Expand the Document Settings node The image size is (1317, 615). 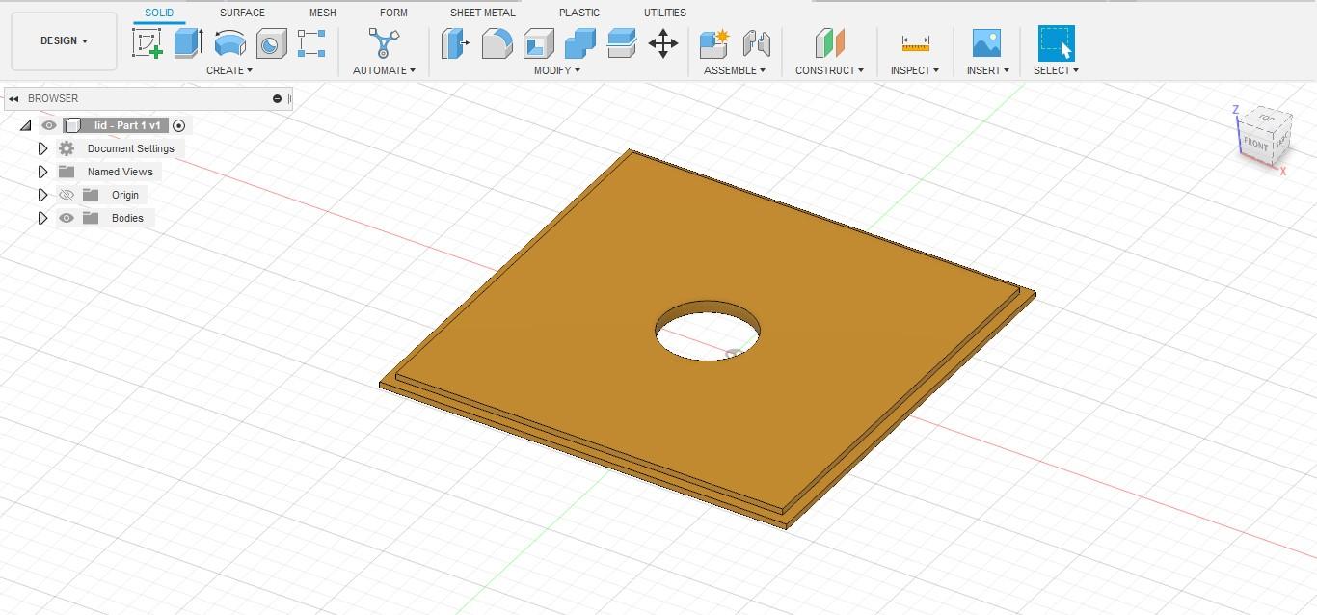pos(42,148)
